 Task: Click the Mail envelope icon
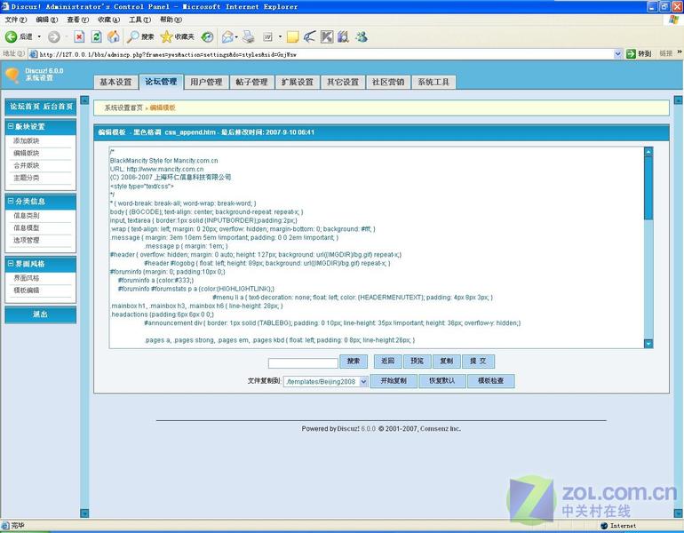coord(227,37)
